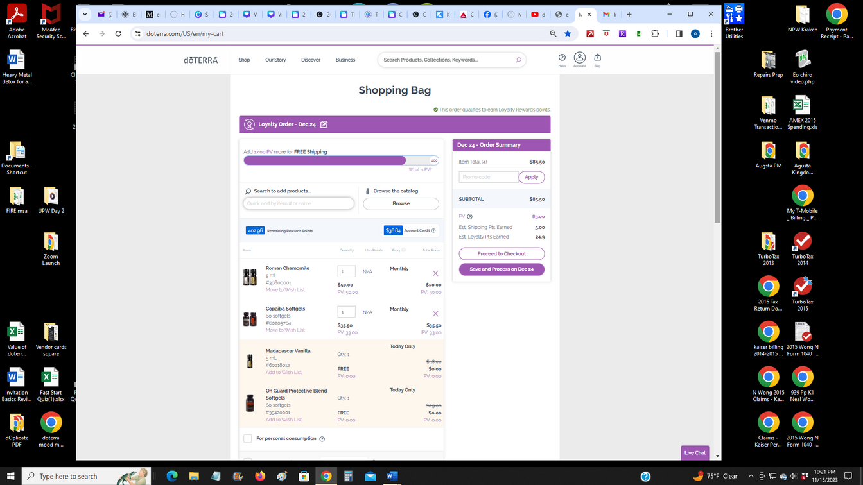Click the Browse catalog button
Image resolution: width=863 pixels, height=485 pixels.
click(x=401, y=203)
